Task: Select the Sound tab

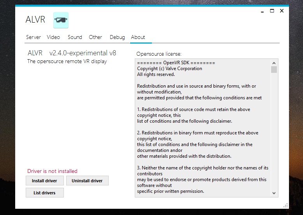Action: (75, 37)
